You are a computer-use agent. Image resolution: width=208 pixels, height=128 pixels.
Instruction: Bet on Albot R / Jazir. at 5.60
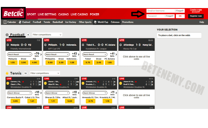point(70,101)
